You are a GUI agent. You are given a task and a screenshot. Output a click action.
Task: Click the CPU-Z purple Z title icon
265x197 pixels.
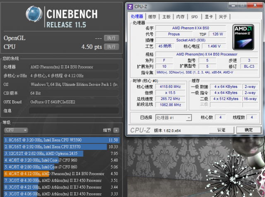(x=130, y=7)
